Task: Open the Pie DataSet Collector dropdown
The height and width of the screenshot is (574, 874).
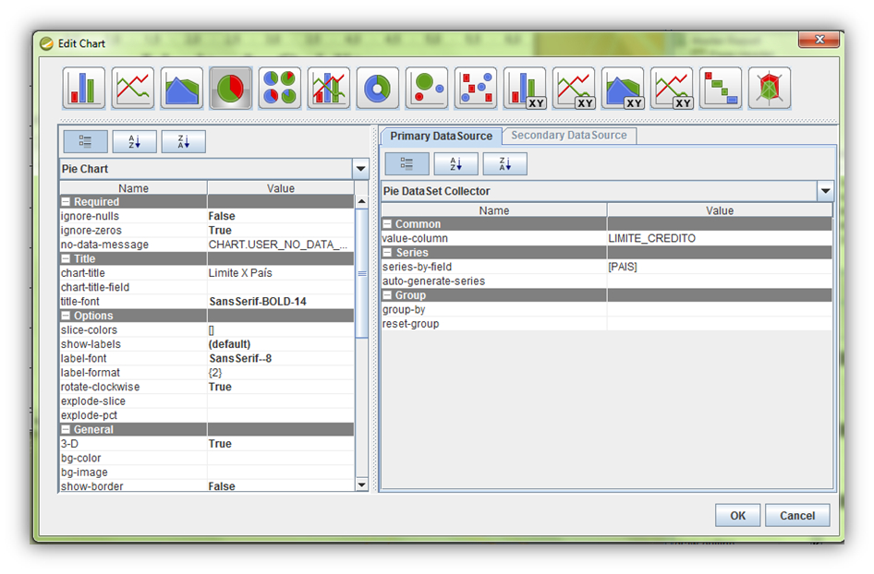Action: pos(825,191)
